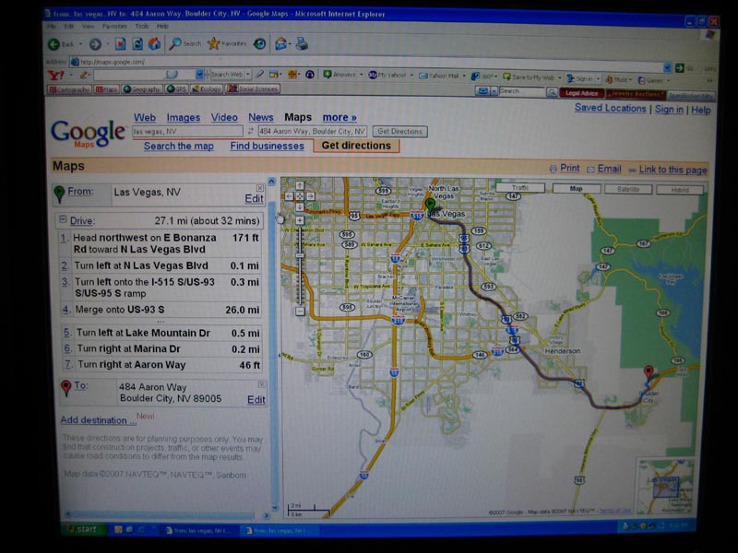The width and height of the screenshot is (738, 553).
Task: Click the Add destination link
Action: point(99,420)
